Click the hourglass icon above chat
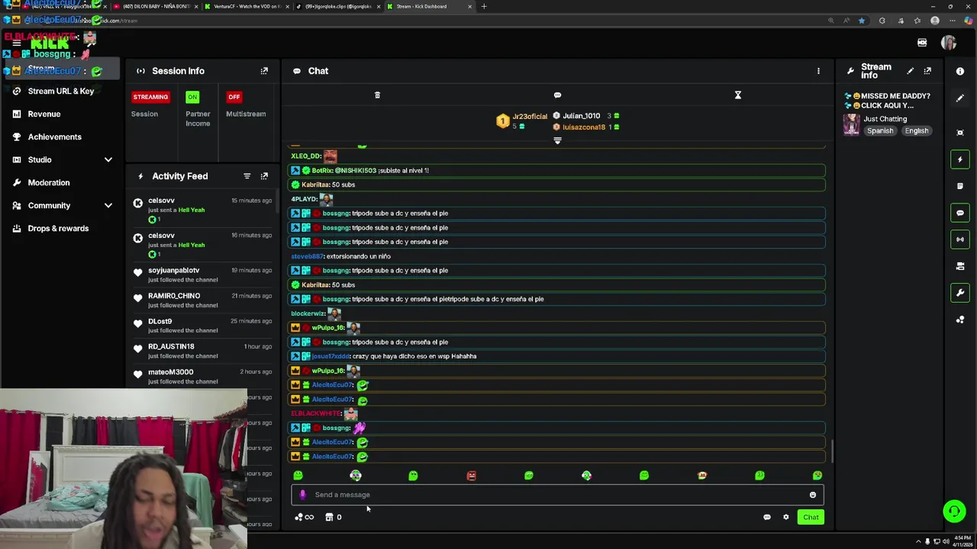The width and height of the screenshot is (977, 549). (x=738, y=95)
